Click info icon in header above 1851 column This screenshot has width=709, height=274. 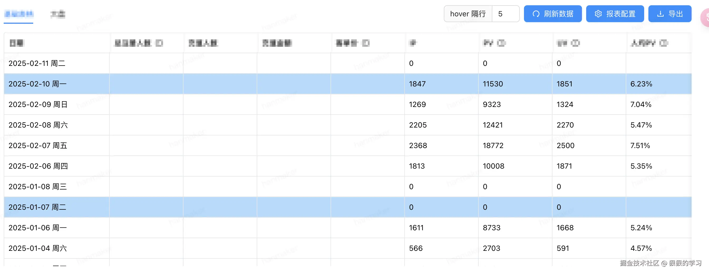pos(575,43)
